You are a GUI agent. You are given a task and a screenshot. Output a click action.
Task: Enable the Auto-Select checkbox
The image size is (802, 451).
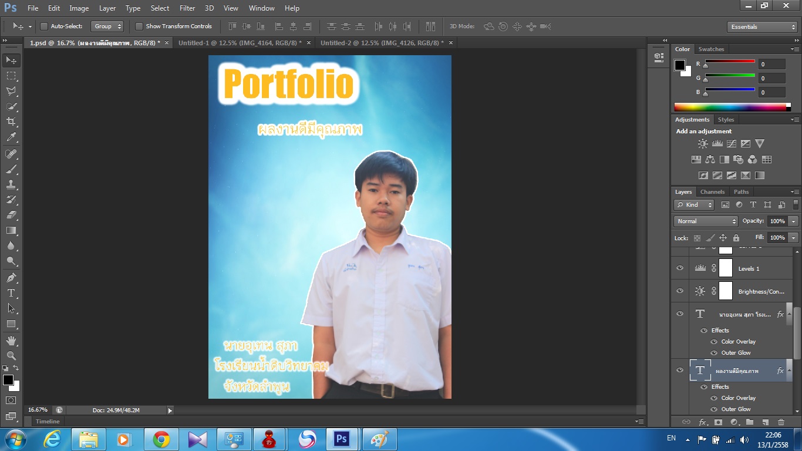pos(44,26)
